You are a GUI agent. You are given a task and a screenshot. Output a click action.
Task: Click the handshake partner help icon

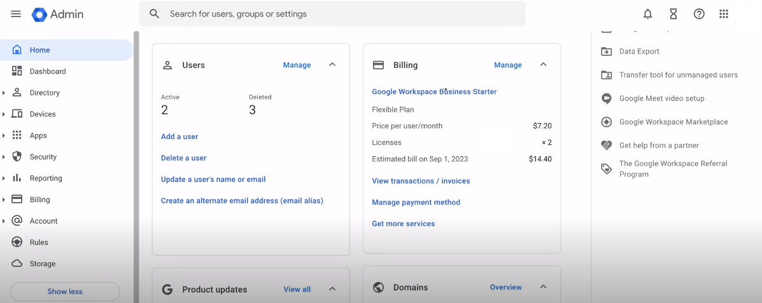pos(607,145)
